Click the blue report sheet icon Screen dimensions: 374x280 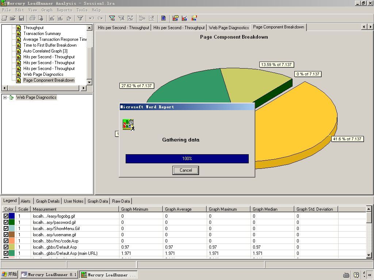click(163, 18)
